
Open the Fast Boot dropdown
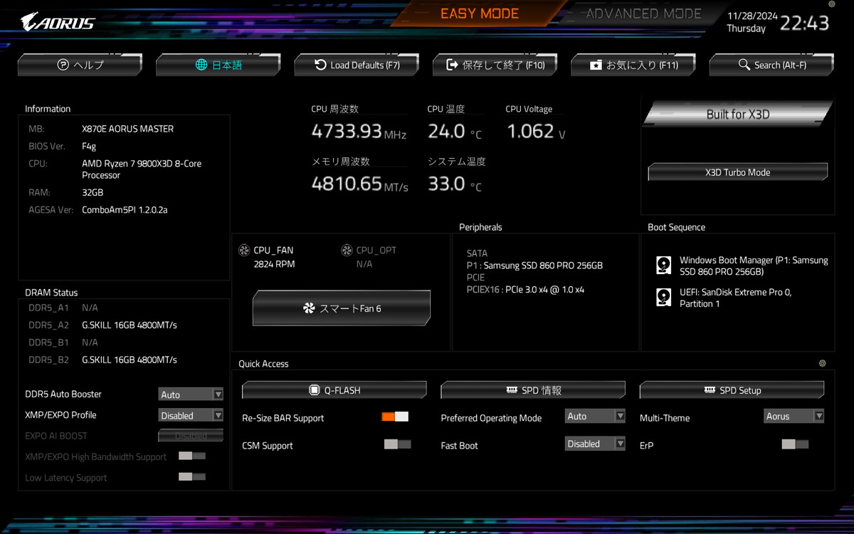tap(596, 444)
